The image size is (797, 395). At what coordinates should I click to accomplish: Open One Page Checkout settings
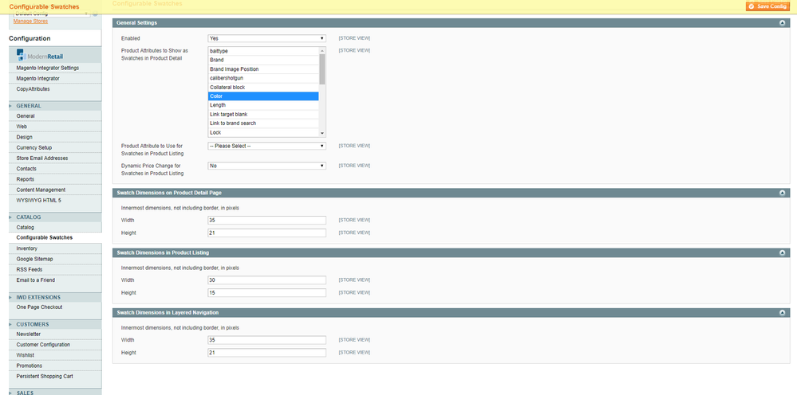click(39, 307)
